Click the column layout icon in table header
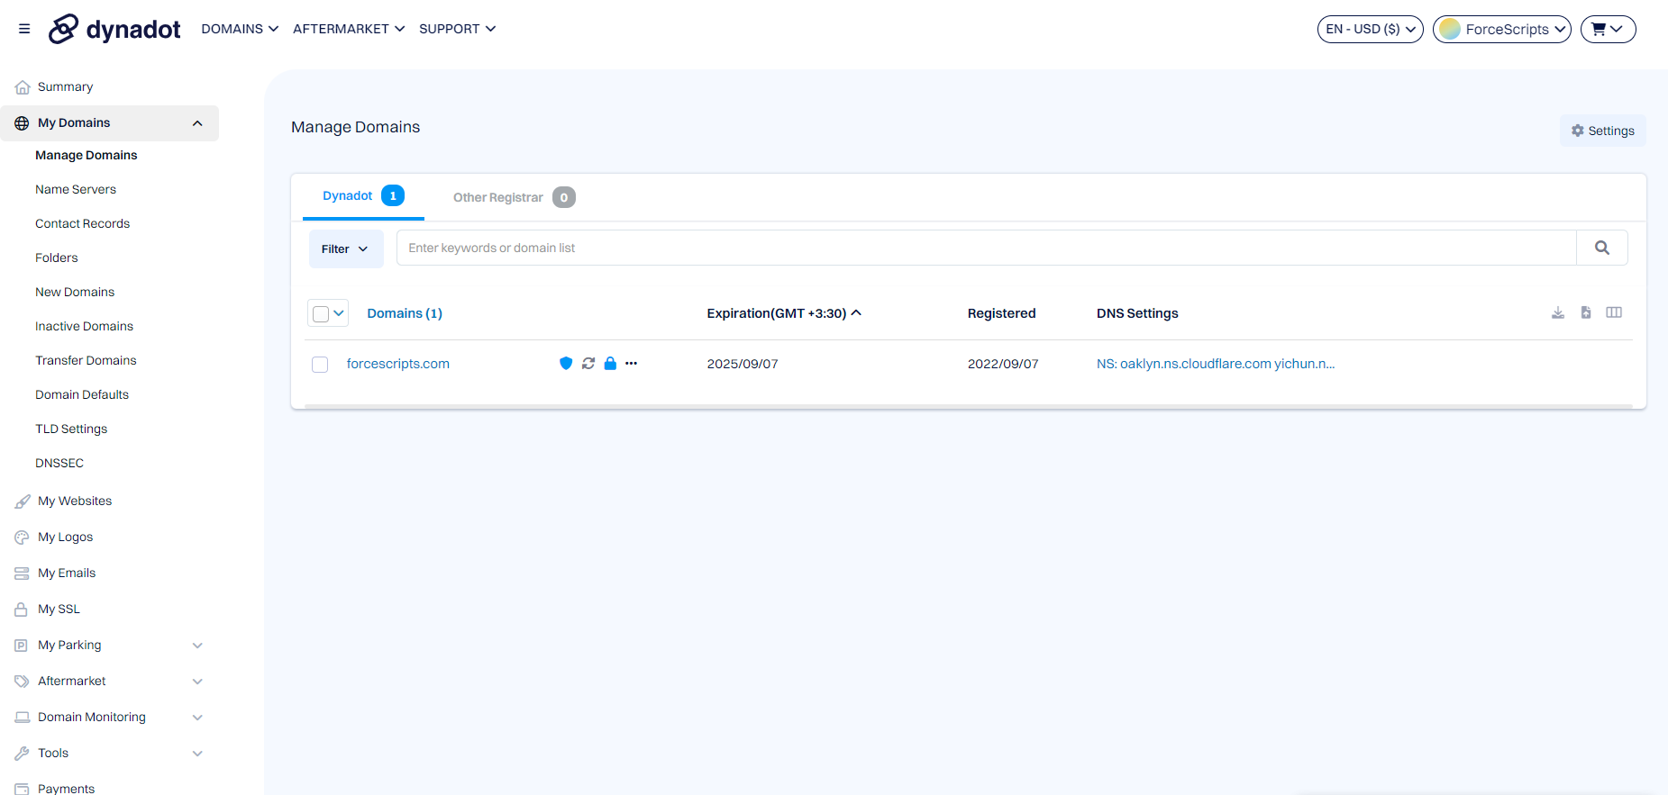 pos(1614,312)
